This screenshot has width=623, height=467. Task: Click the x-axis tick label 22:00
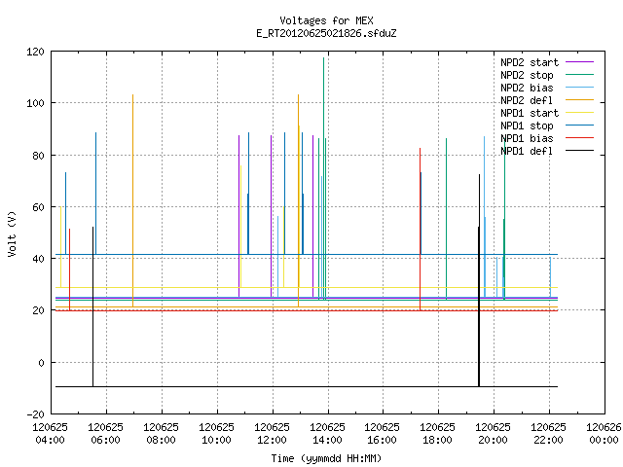(x=548, y=440)
